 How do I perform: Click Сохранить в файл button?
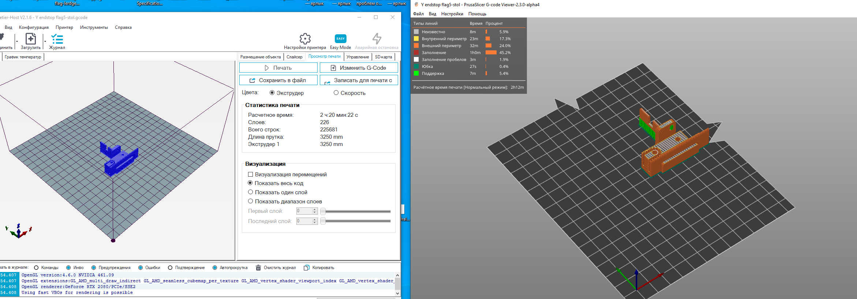(278, 80)
